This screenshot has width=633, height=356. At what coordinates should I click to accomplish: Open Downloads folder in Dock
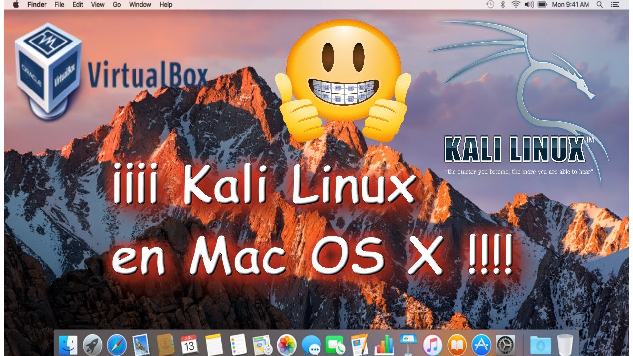click(x=540, y=345)
